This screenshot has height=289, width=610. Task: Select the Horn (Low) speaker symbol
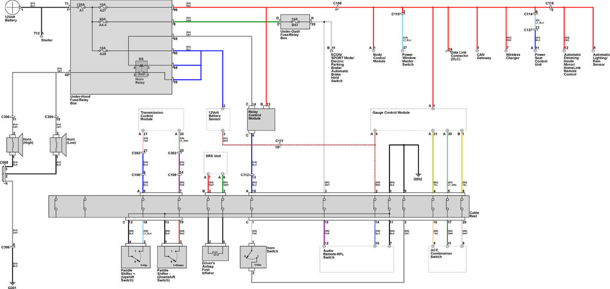pos(57,145)
